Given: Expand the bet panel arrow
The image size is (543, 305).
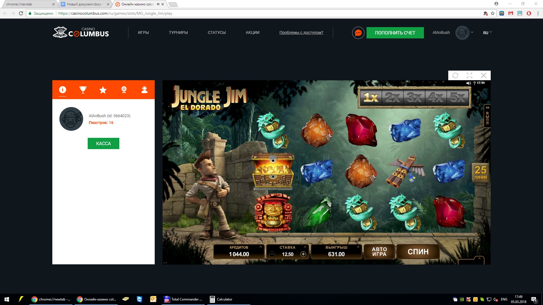Looking at the screenshot, I should click(305, 247).
